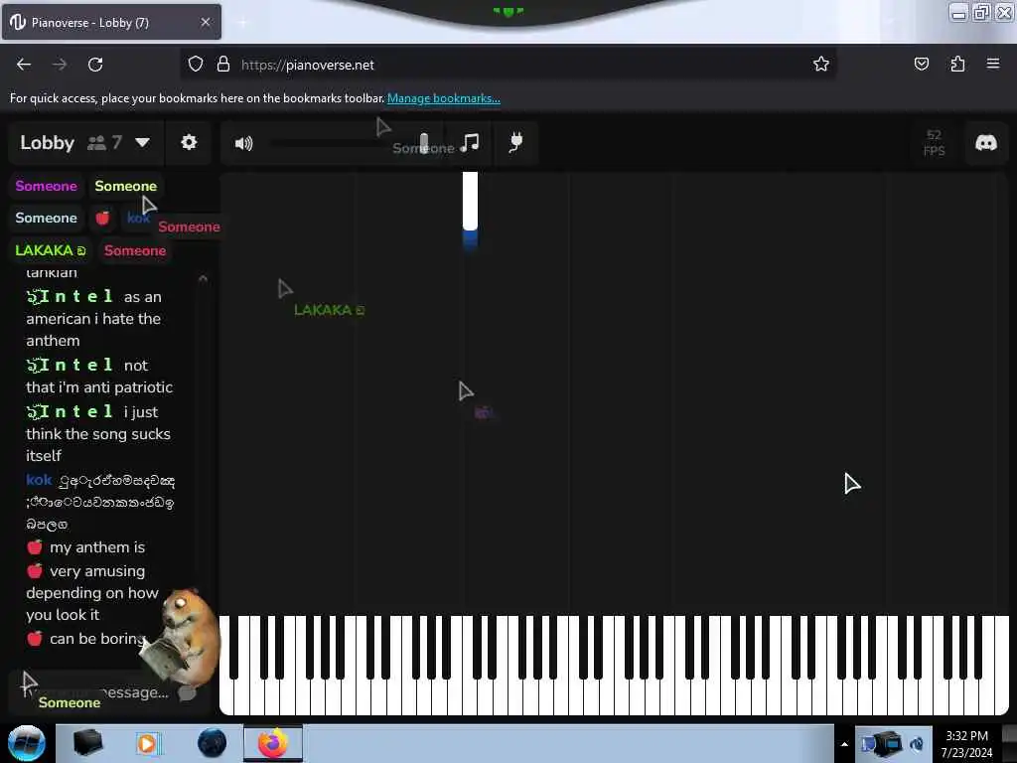Mute the piano volume speaker icon
1017x763 pixels.
click(x=244, y=143)
